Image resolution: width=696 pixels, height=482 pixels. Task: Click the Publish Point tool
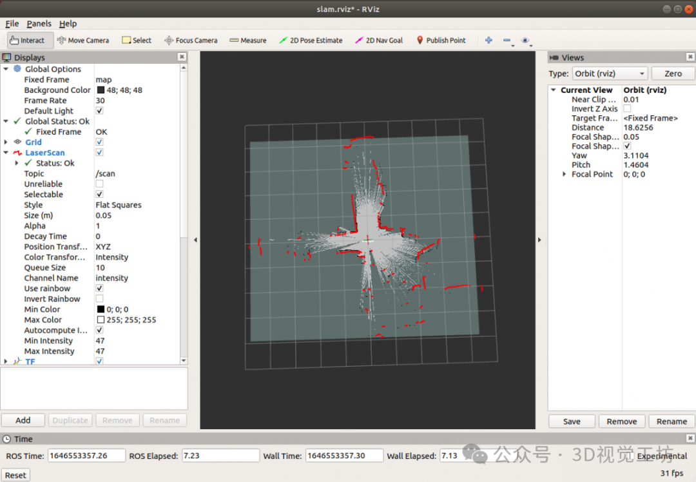click(x=441, y=41)
